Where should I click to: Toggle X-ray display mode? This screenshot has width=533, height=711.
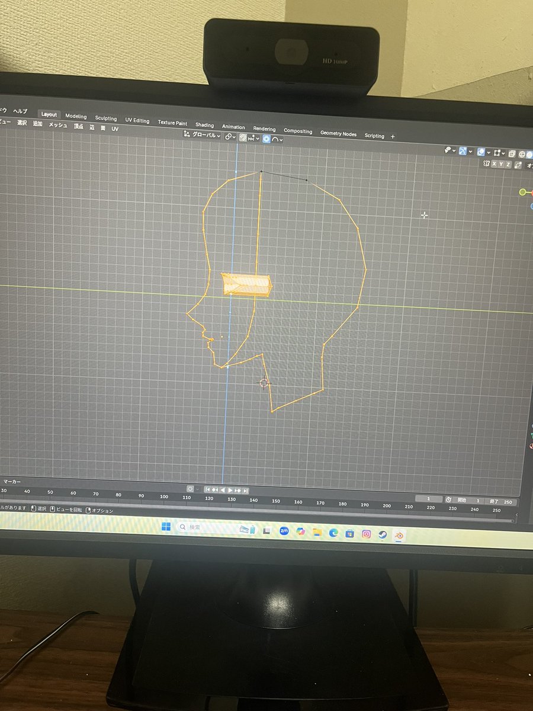512,153
